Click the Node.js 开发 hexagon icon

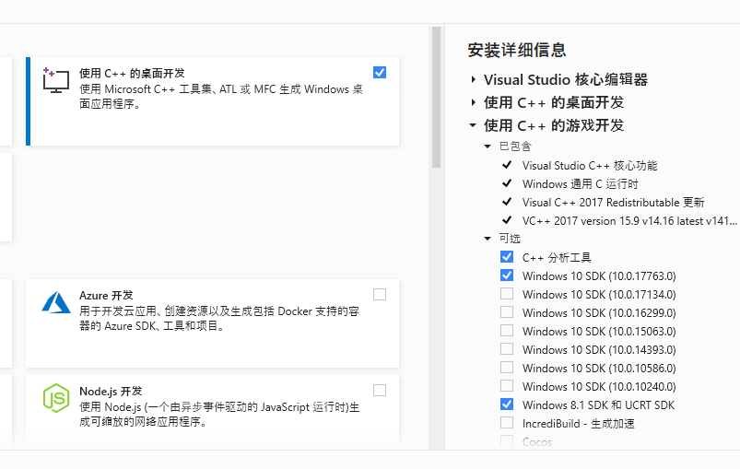(56, 398)
